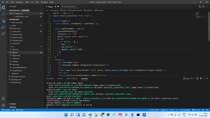Open Spotify from the taskbar
This screenshot has height=118, width=210.
coord(108,115)
